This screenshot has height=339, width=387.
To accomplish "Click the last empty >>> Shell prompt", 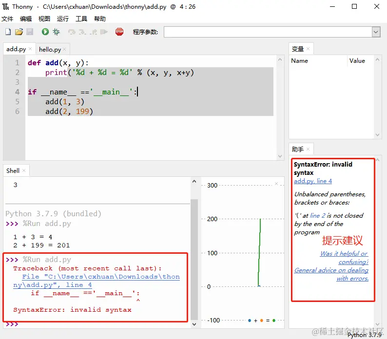I will point(12,324).
